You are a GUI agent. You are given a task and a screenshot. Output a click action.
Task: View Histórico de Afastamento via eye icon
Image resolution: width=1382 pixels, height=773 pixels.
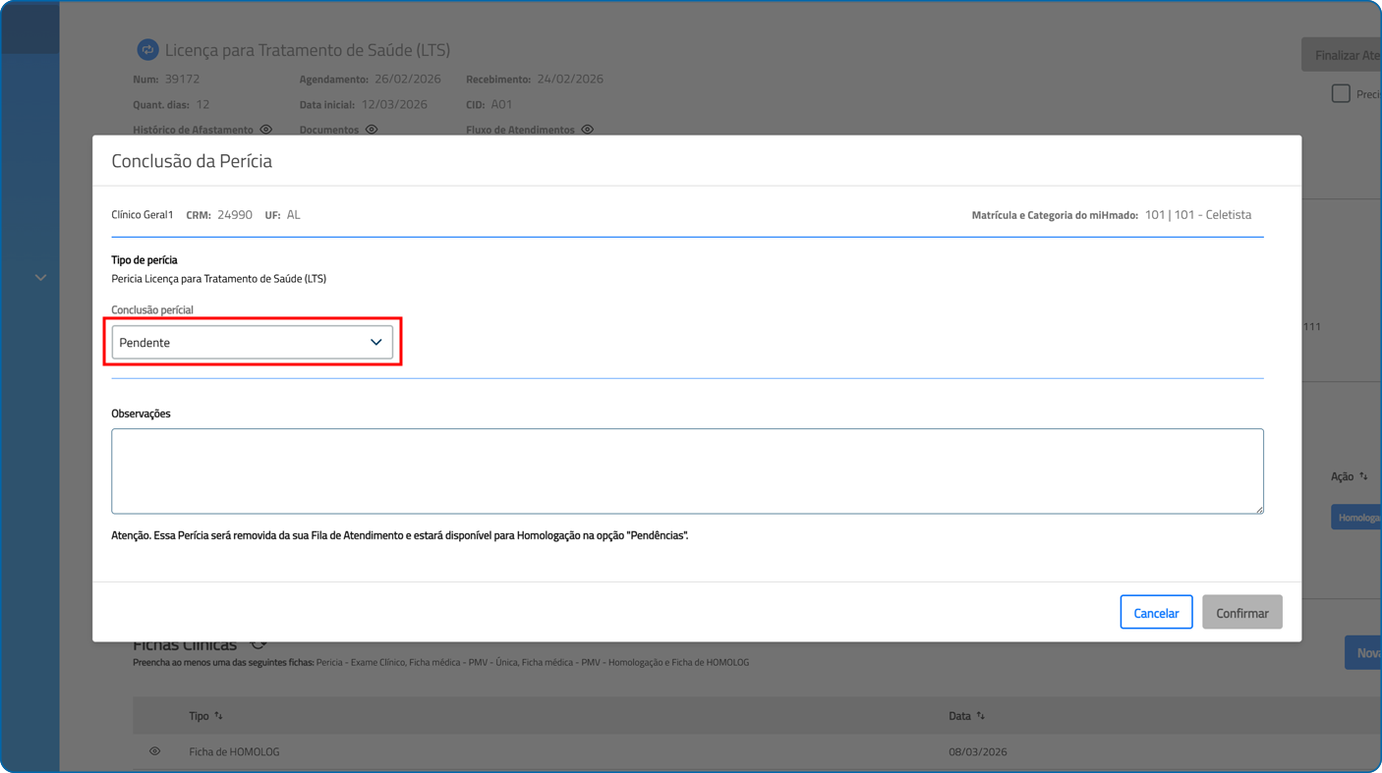click(x=265, y=130)
